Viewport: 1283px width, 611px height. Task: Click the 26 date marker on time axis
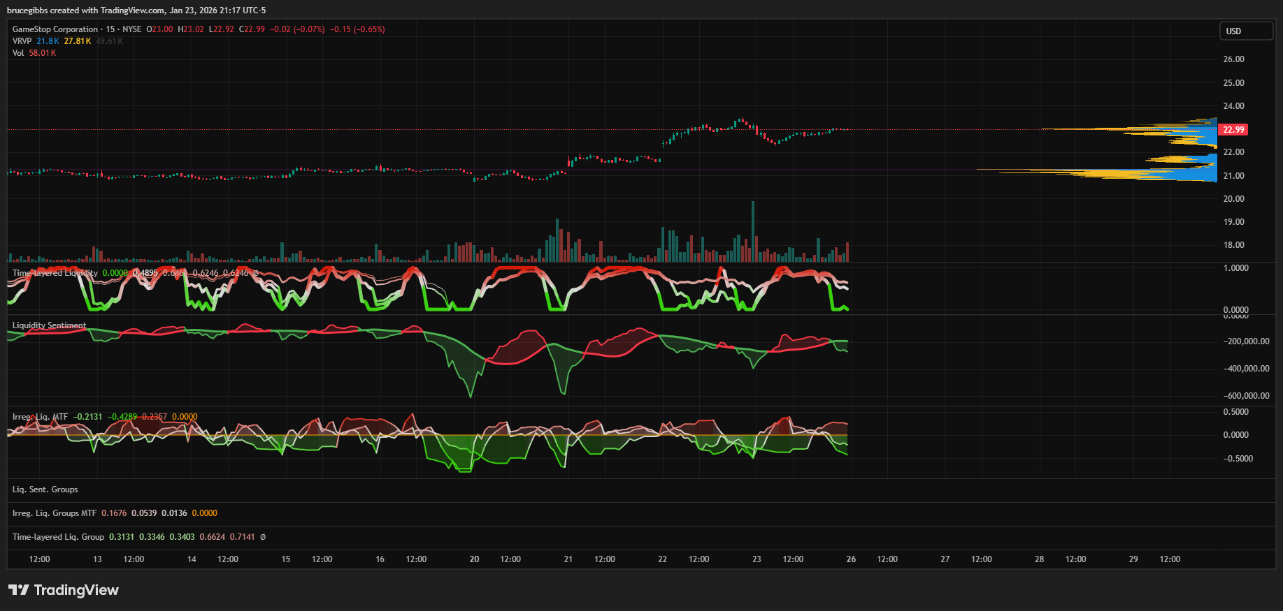pyautogui.click(x=851, y=559)
